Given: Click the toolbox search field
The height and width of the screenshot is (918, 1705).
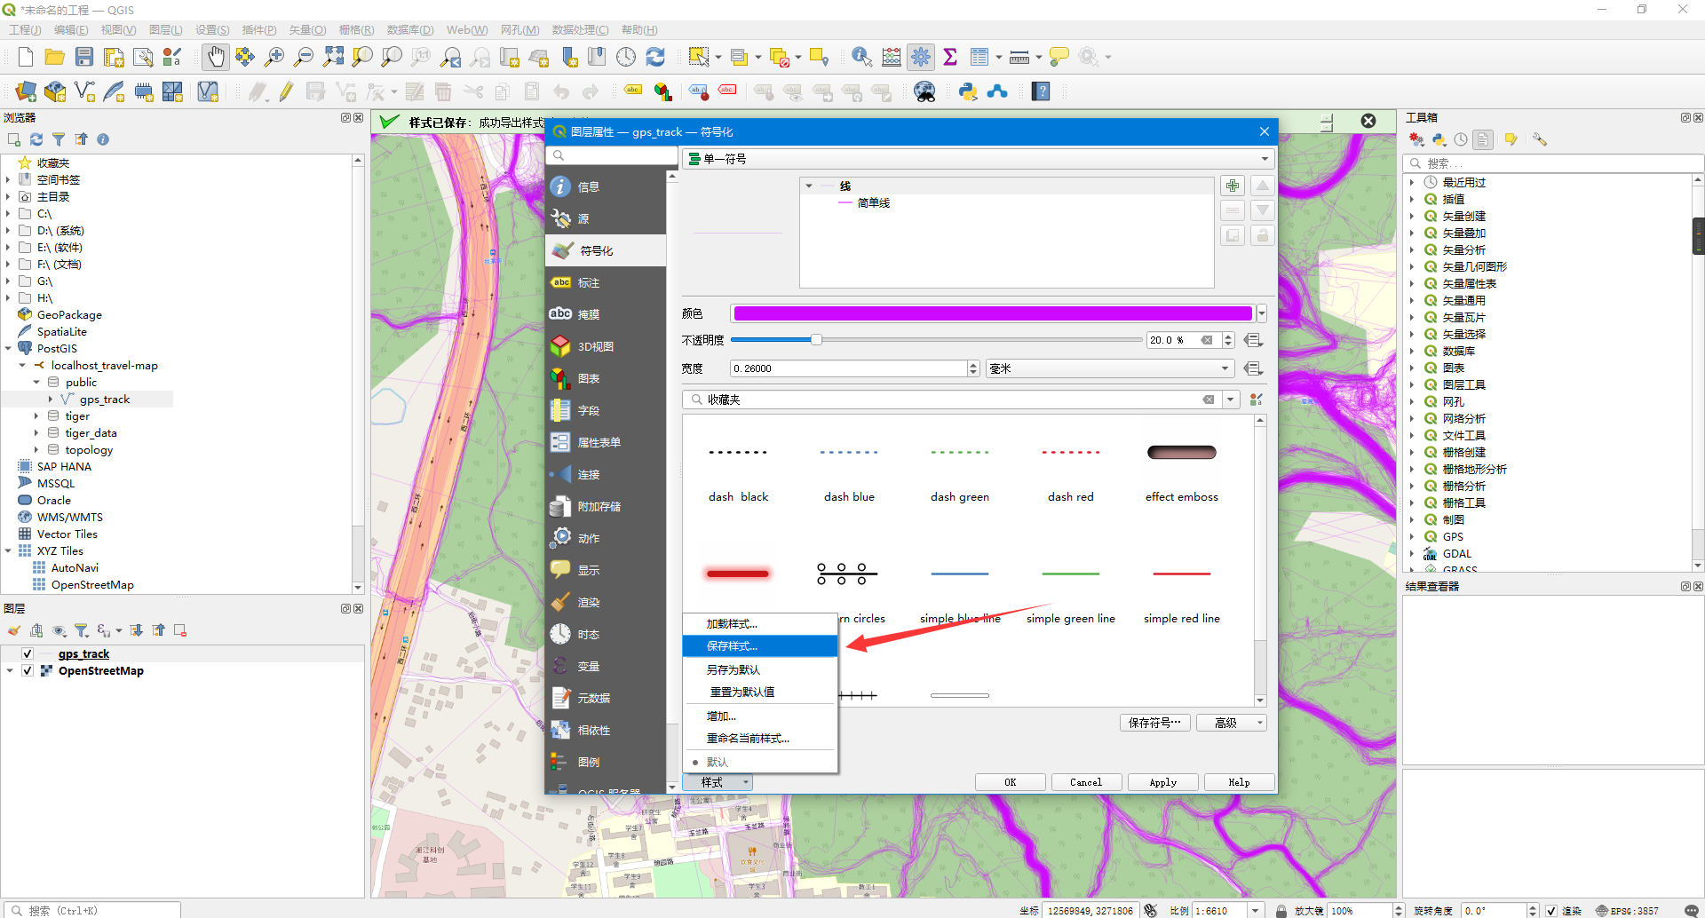Looking at the screenshot, I should pyautogui.click(x=1552, y=163).
